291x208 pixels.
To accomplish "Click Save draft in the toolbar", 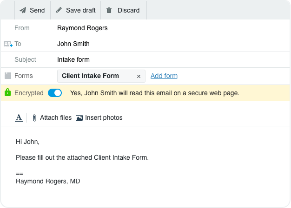I will tap(81, 10).
